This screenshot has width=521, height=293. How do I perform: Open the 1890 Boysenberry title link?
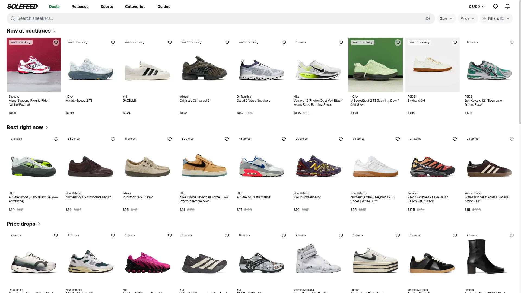tap(307, 197)
